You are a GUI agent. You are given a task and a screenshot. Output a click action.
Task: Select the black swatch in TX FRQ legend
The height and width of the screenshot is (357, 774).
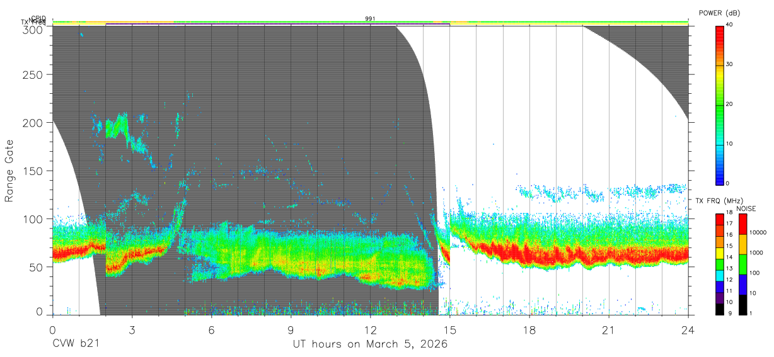pos(720,309)
